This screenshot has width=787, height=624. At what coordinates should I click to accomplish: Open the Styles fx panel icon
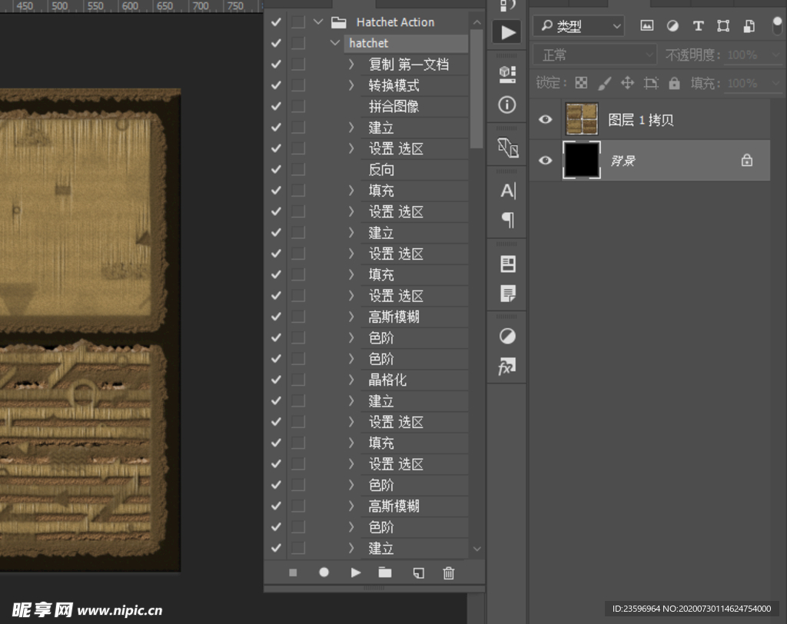pyautogui.click(x=507, y=367)
